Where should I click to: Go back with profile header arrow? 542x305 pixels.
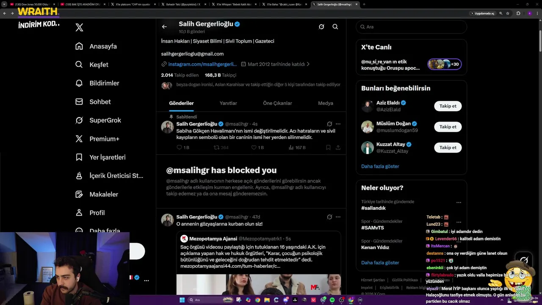point(164,27)
